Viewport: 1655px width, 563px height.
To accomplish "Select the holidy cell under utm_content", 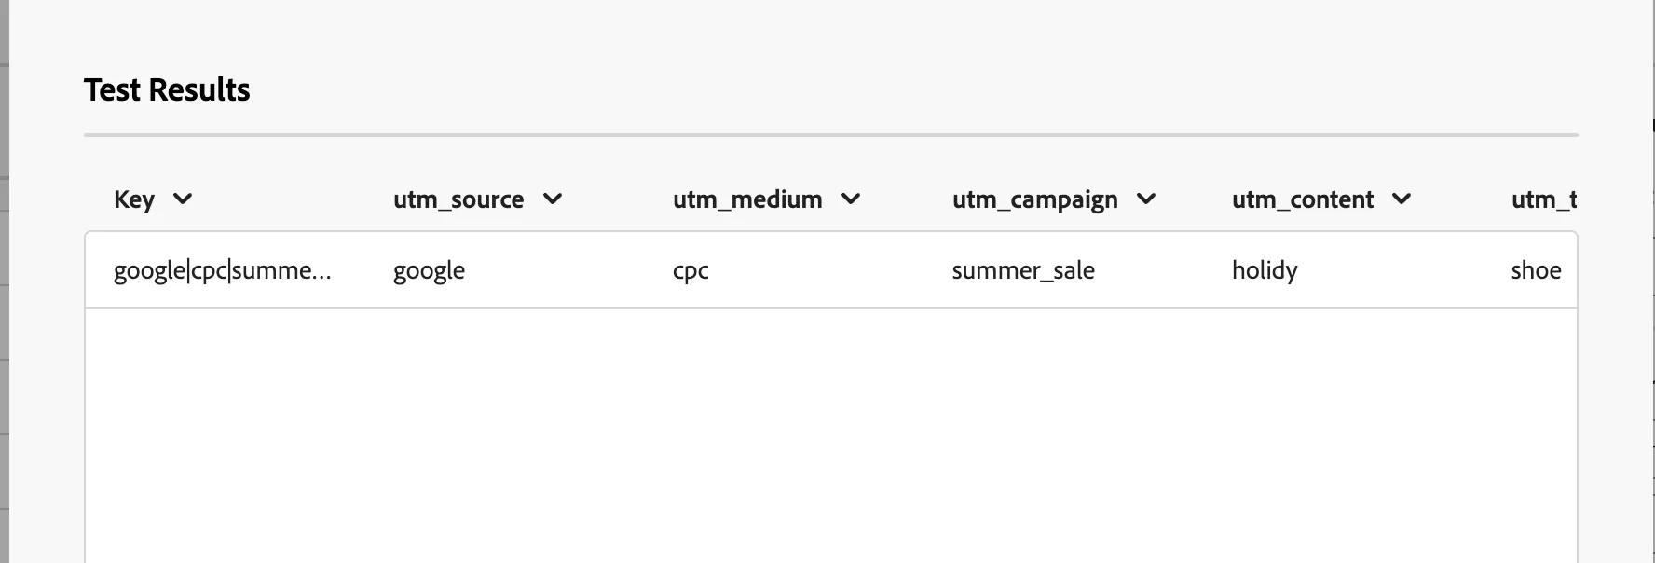I will 1265,269.
